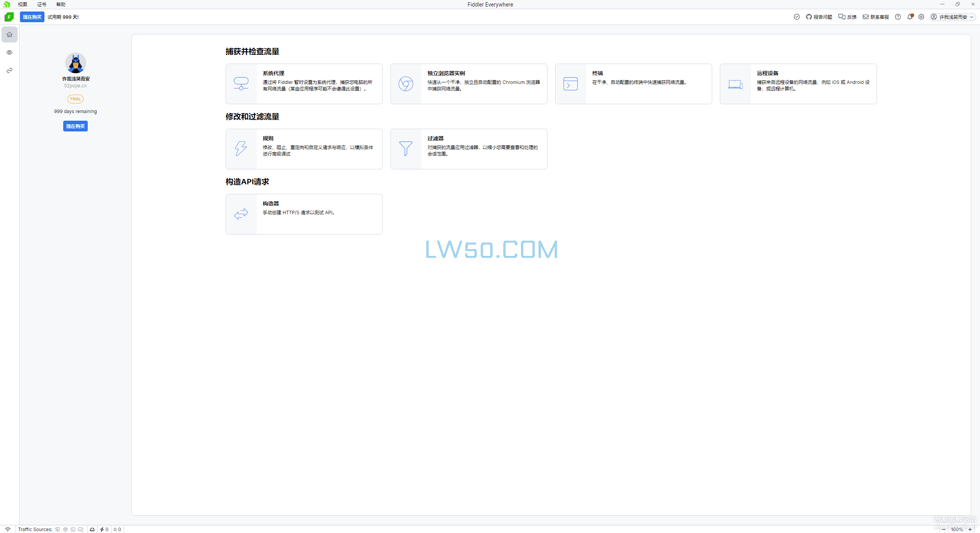
Task: Open the Home view in sidebar
Action: tap(10, 34)
